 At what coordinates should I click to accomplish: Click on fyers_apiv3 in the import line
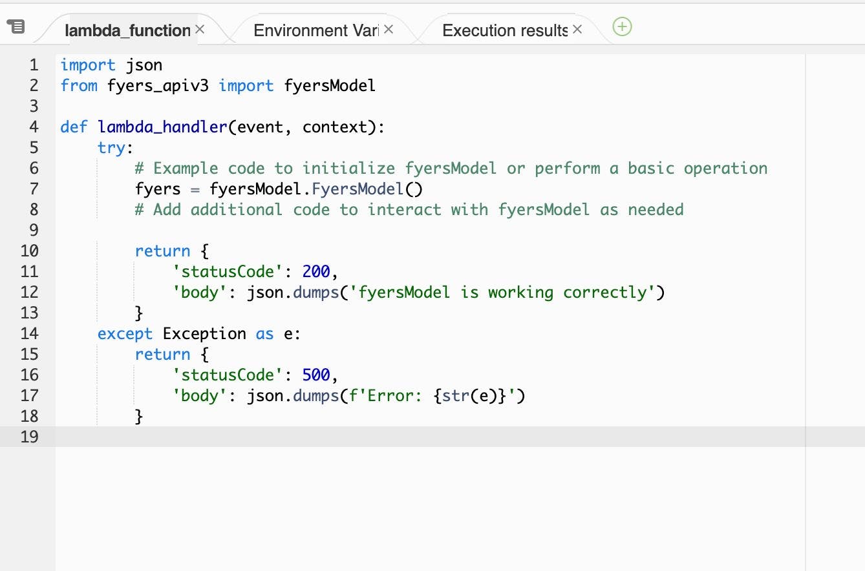158,85
